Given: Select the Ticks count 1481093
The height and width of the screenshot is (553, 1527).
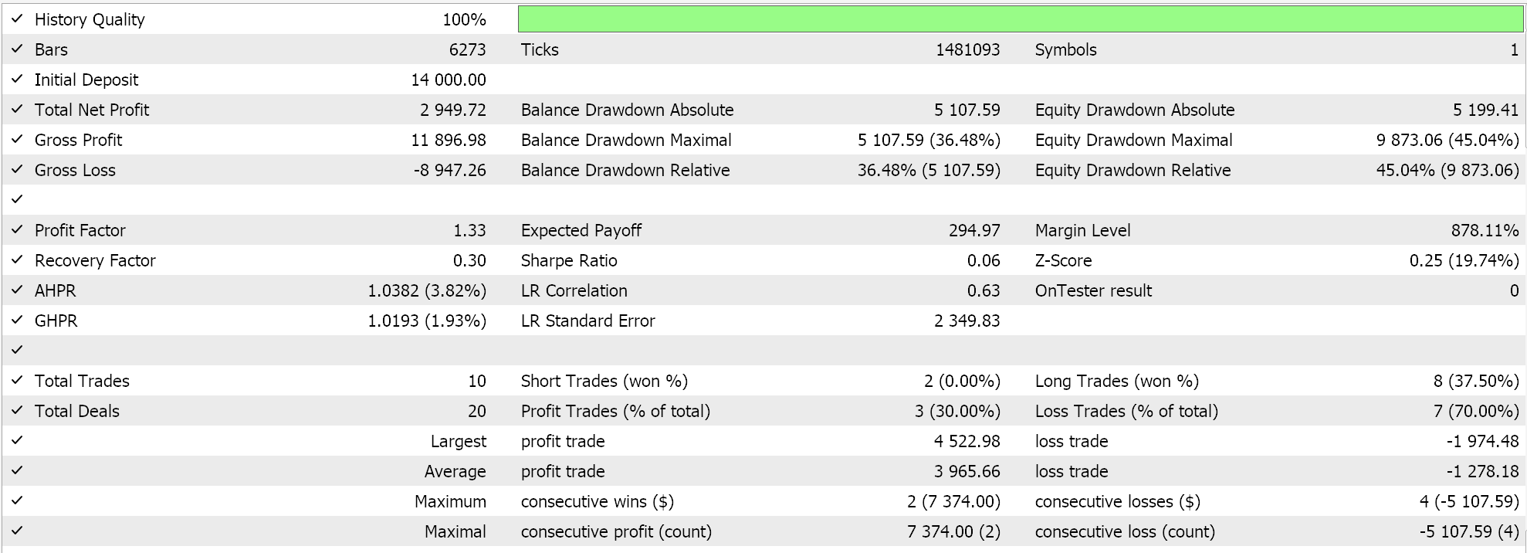Looking at the screenshot, I should coord(967,49).
